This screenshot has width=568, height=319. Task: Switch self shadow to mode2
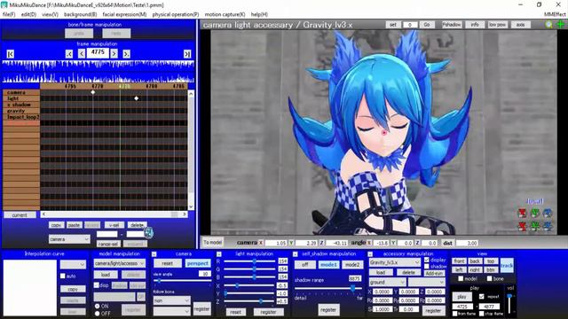(352, 265)
